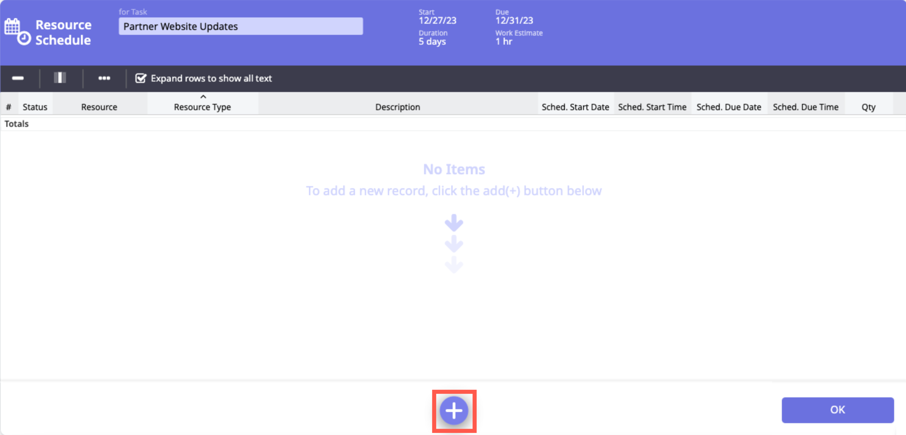Click the Partner Website Updates task field
This screenshot has height=435, width=906.
point(241,26)
